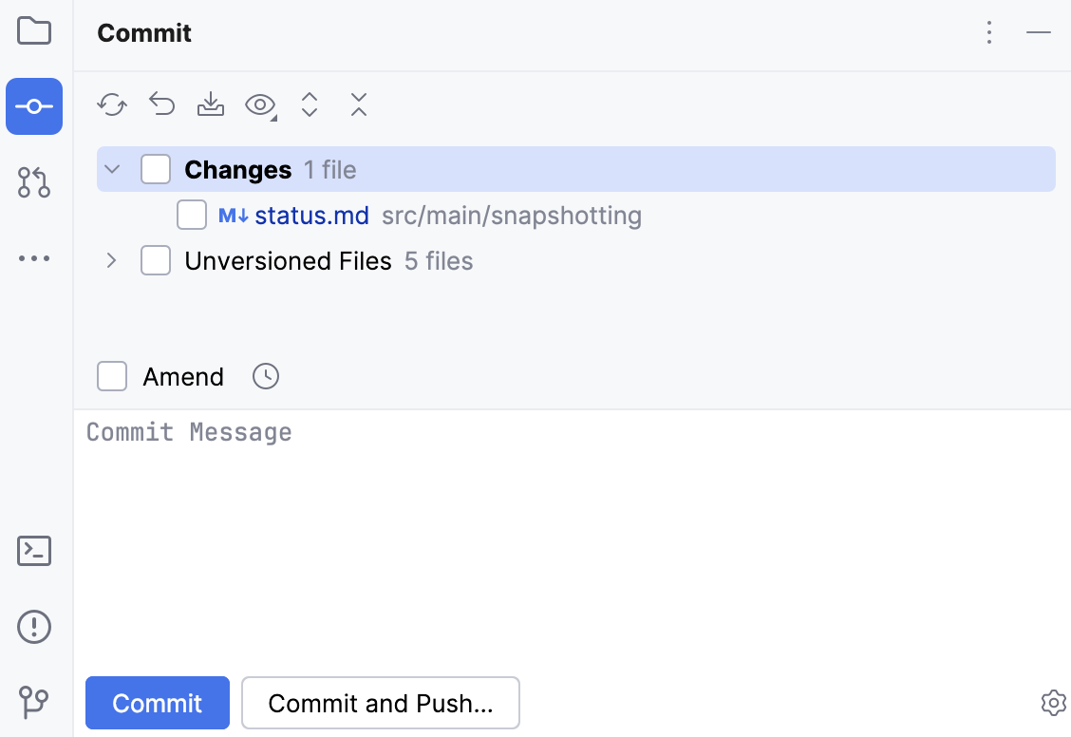Select status.md for commit
Viewport: 1071px width, 737px height.
[x=192, y=215]
